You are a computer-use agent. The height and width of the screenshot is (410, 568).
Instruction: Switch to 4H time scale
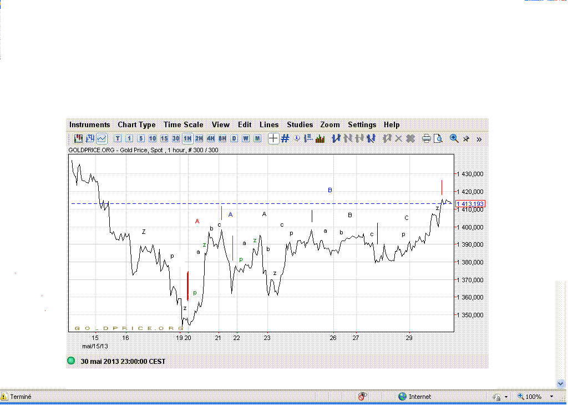(x=211, y=138)
